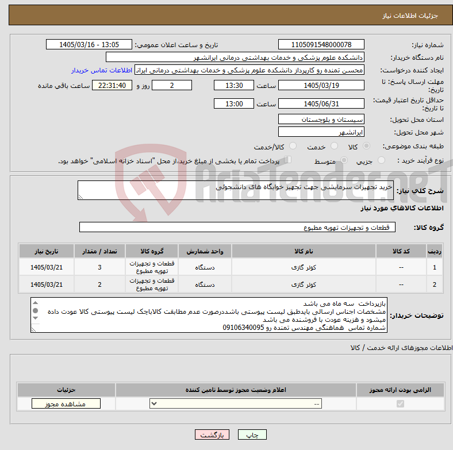
Task: Toggle the الزامی بودن ارائه مجوز checkbox
Action: click(400, 403)
